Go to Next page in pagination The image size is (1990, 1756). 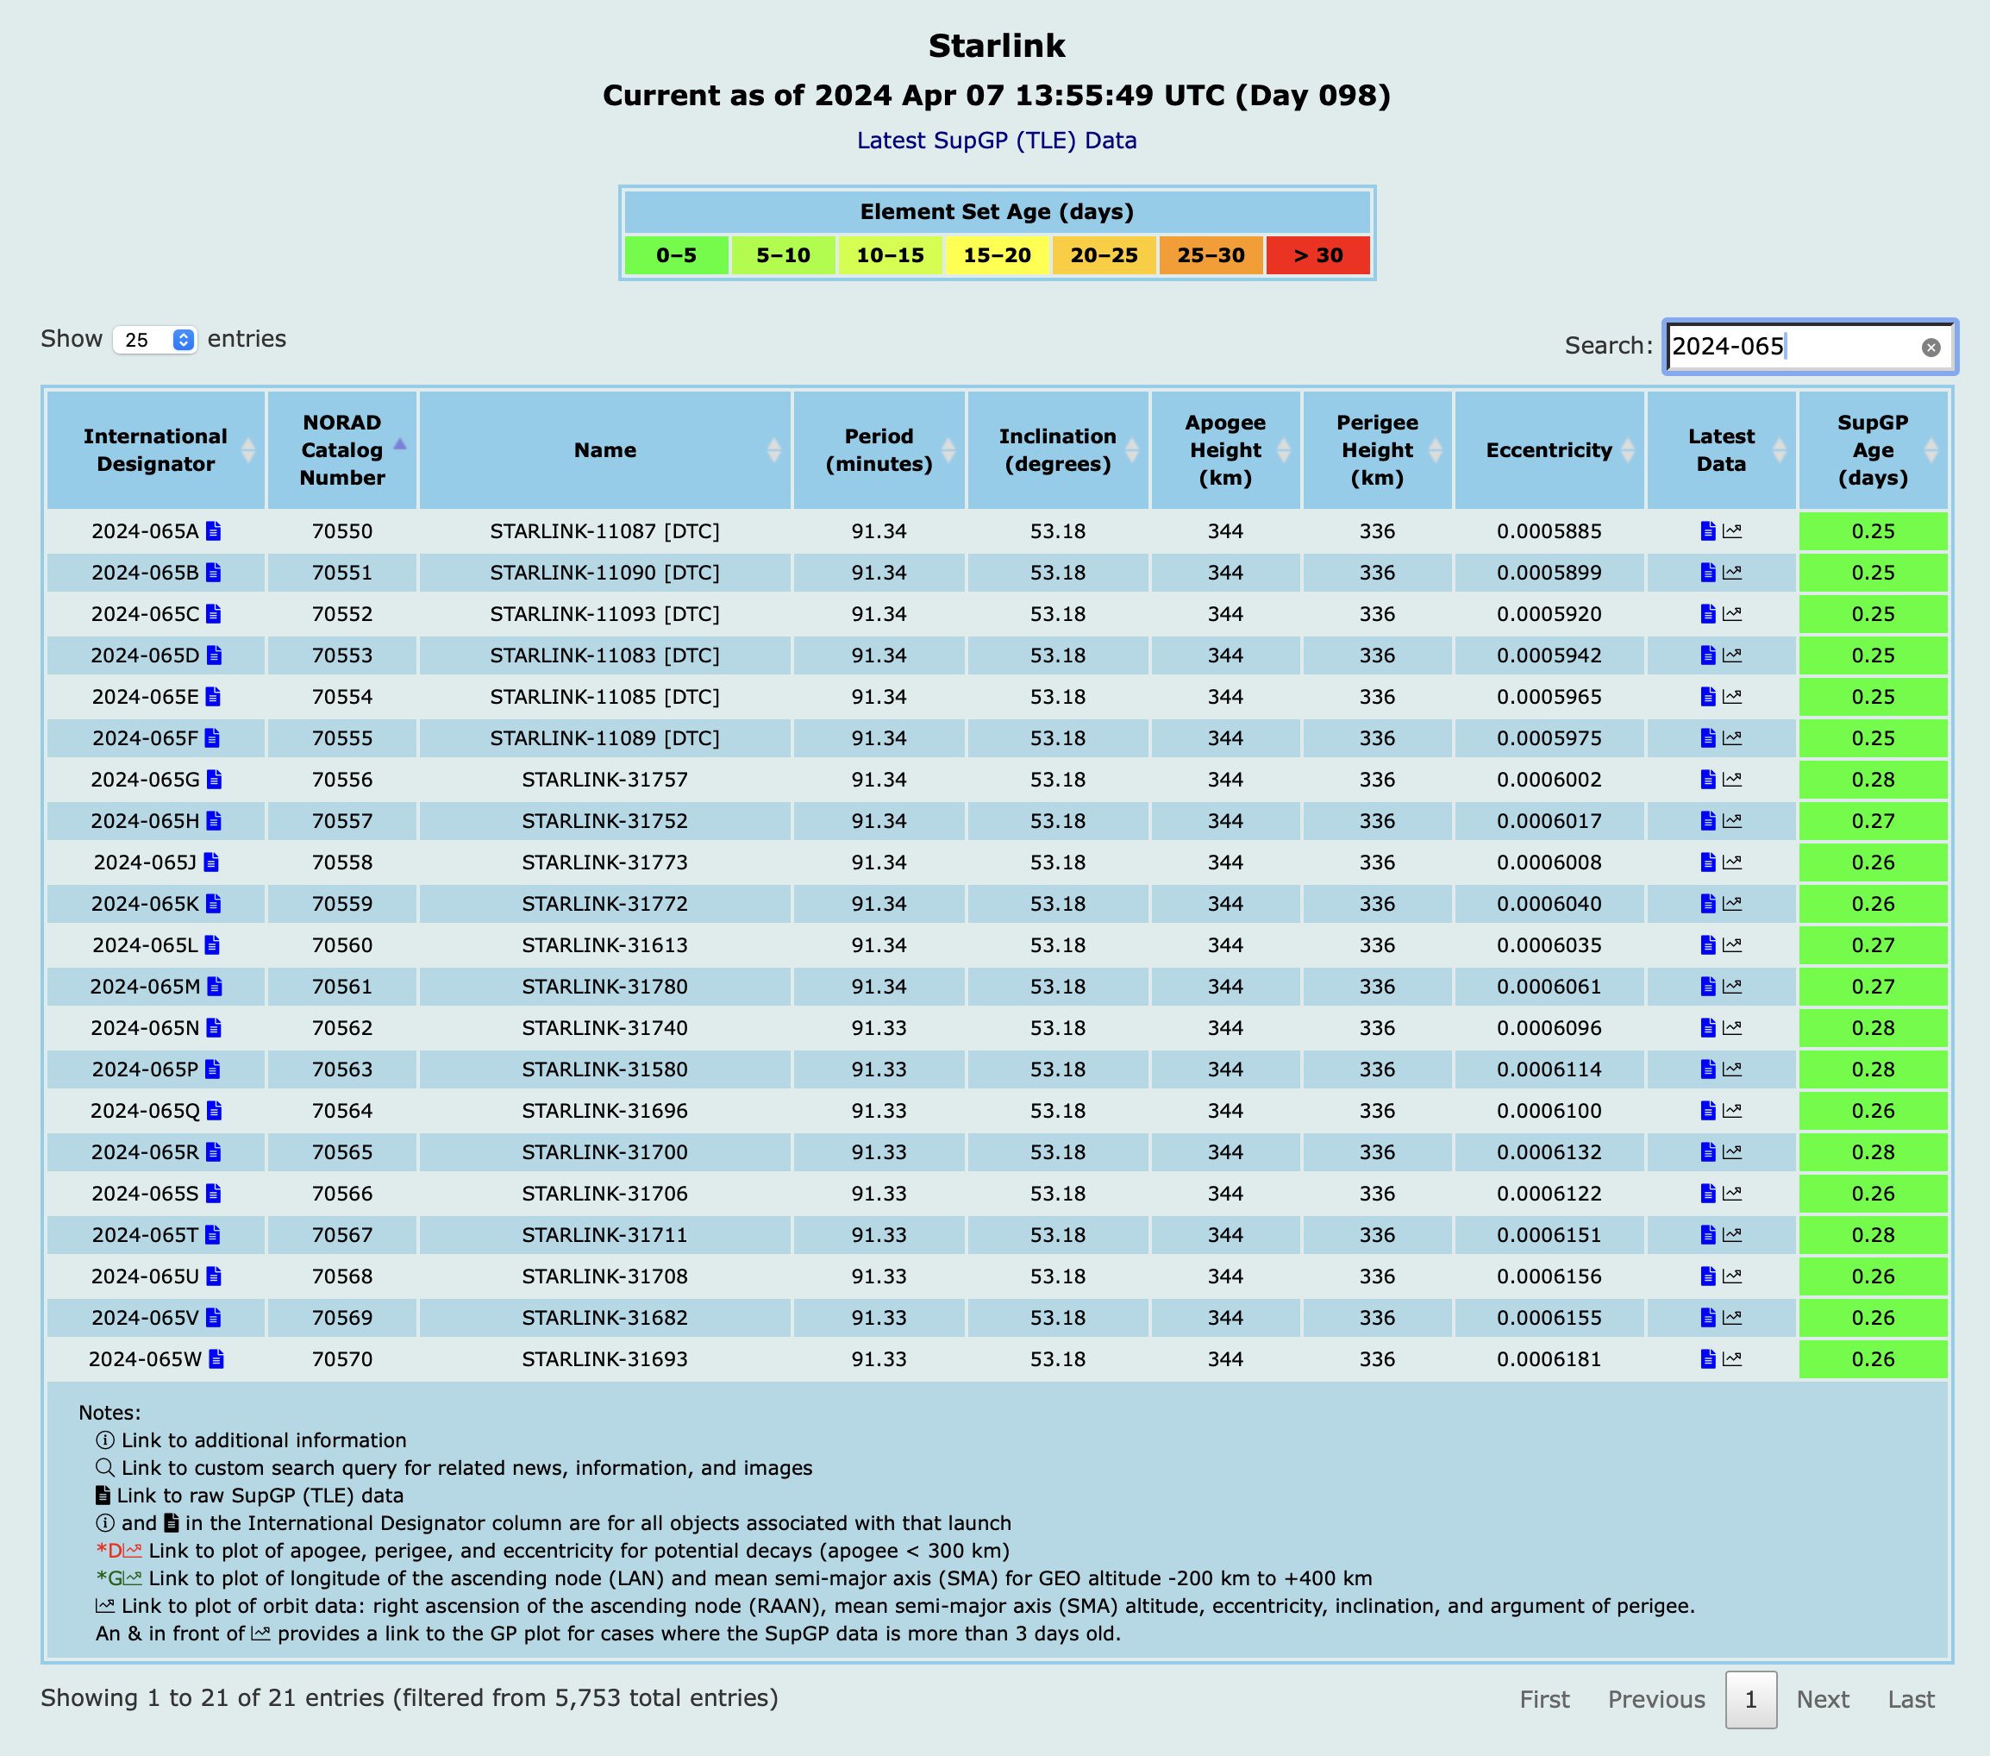1822,1700
